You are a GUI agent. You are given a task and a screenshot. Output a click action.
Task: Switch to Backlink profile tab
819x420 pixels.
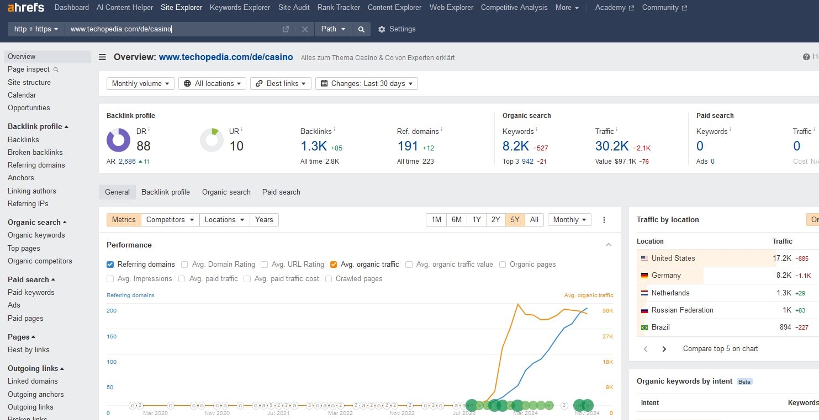(166, 192)
